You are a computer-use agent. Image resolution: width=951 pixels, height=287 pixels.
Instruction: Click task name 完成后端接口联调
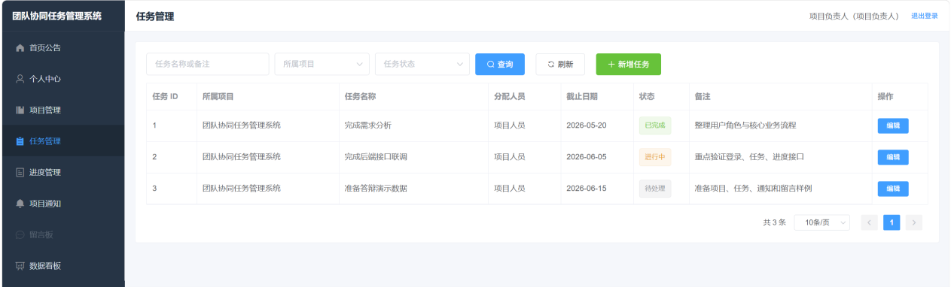pyautogui.click(x=376, y=157)
